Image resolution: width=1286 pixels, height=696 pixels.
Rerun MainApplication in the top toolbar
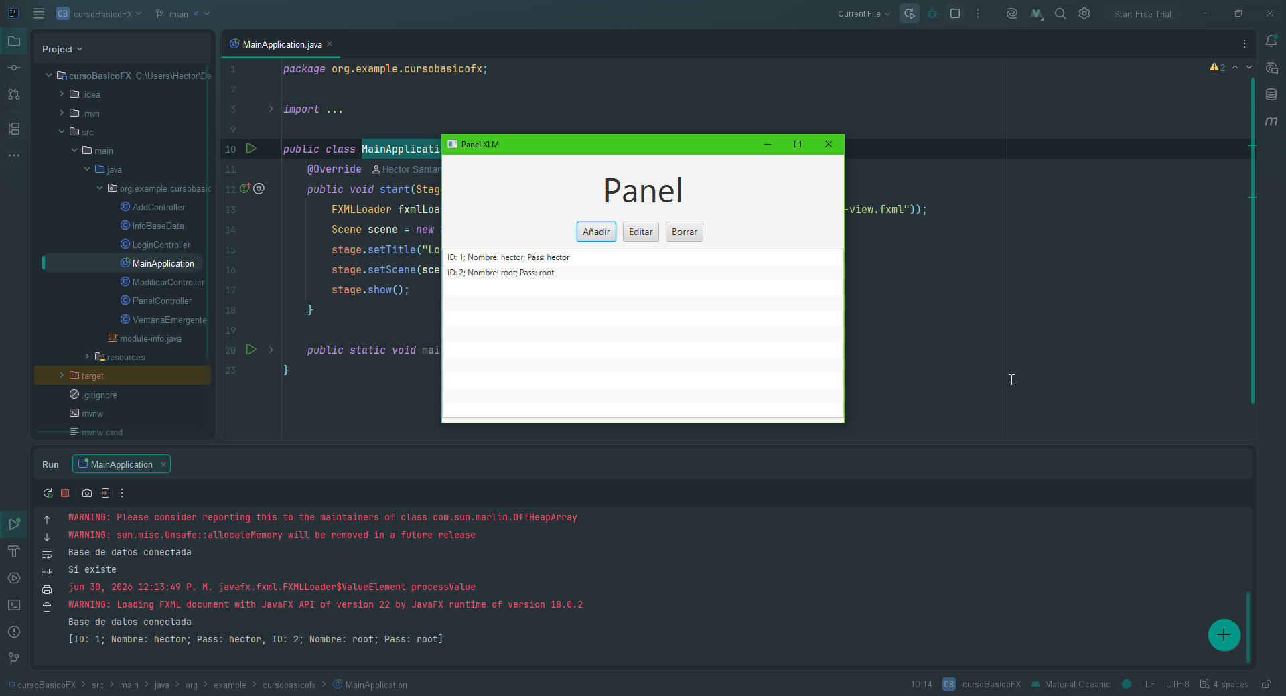click(909, 13)
